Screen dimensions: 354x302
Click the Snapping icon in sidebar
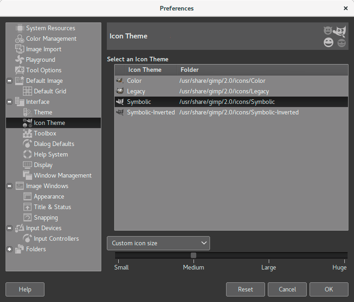28,218
